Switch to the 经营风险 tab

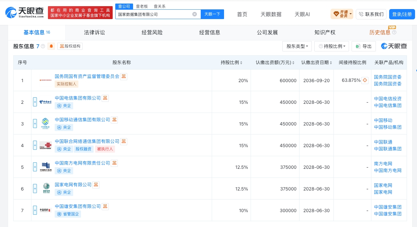(152, 32)
